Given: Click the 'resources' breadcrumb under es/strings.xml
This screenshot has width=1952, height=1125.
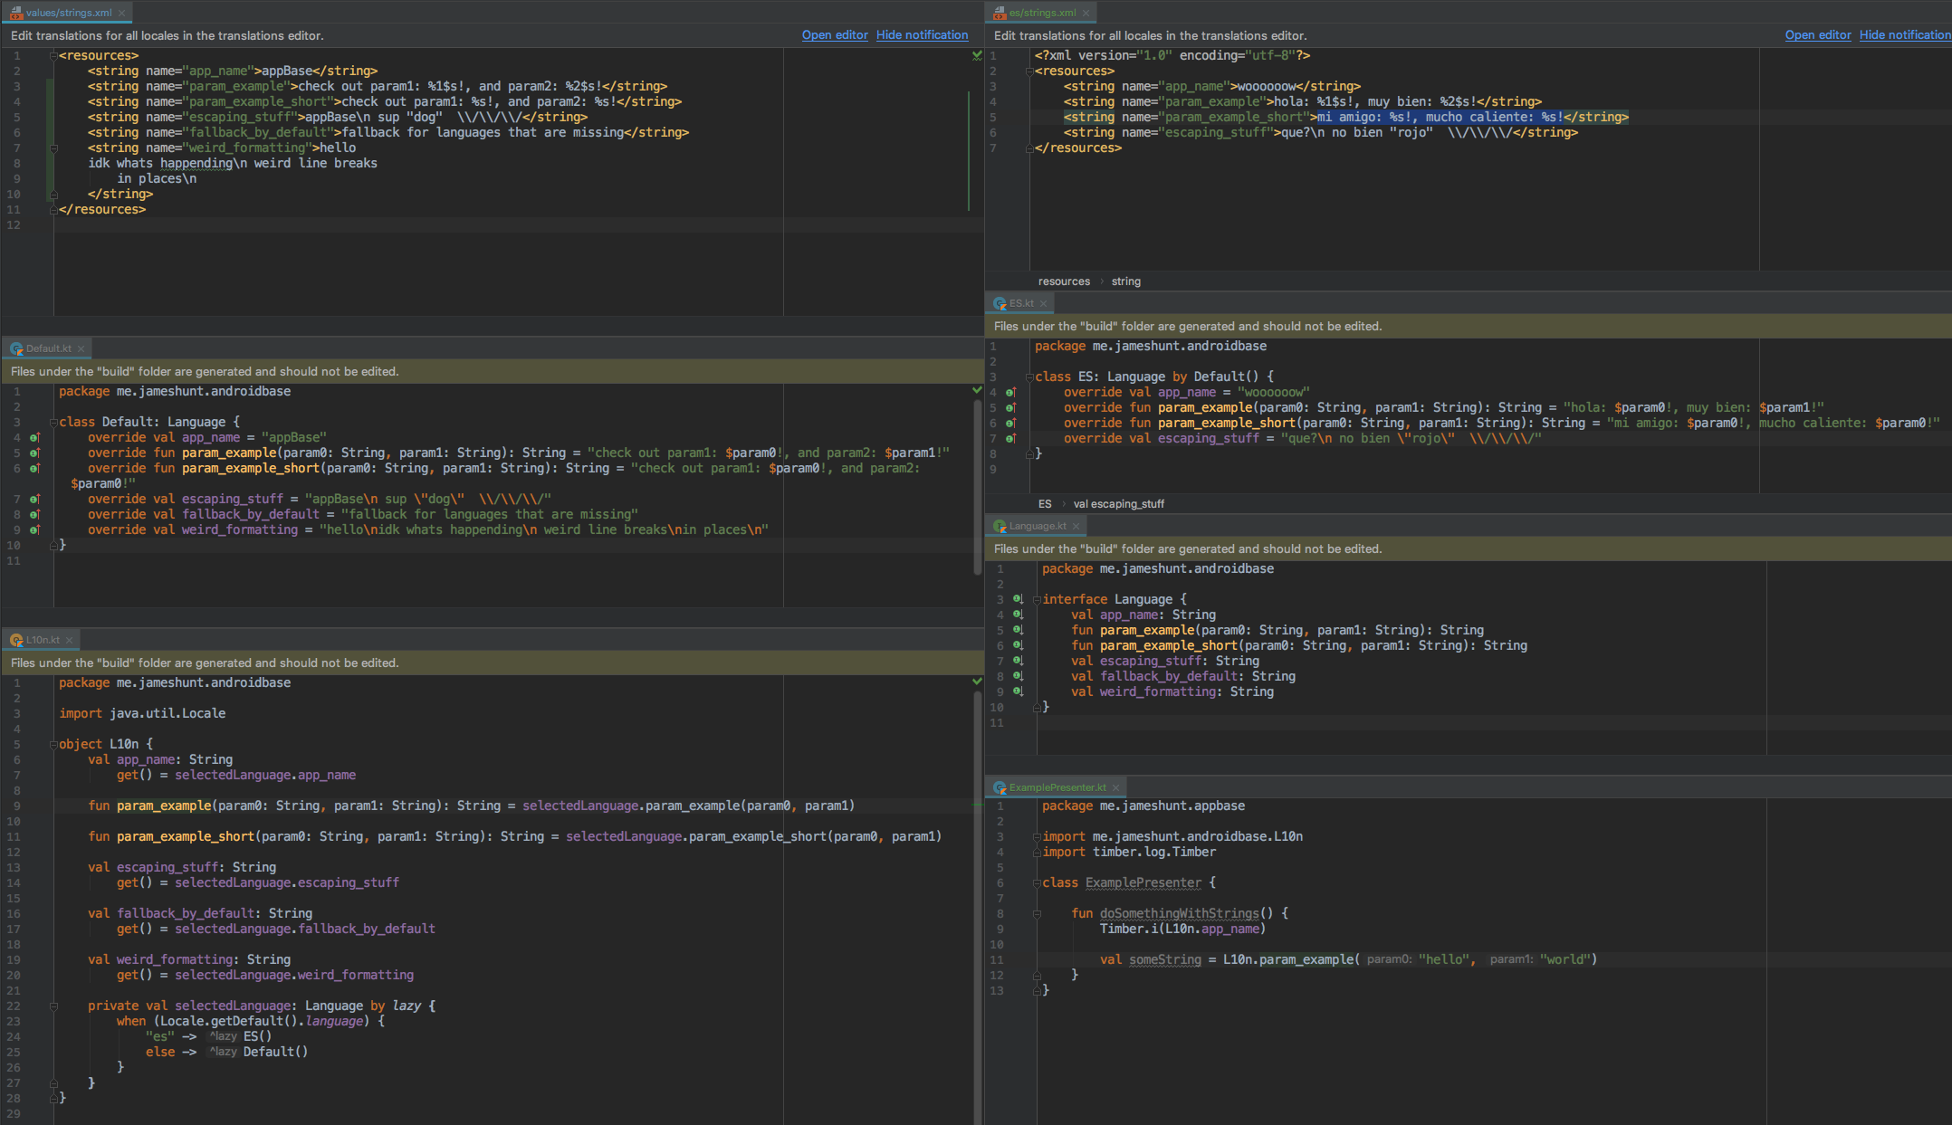Looking at the screenshot, I should (x=1063, y=281).
